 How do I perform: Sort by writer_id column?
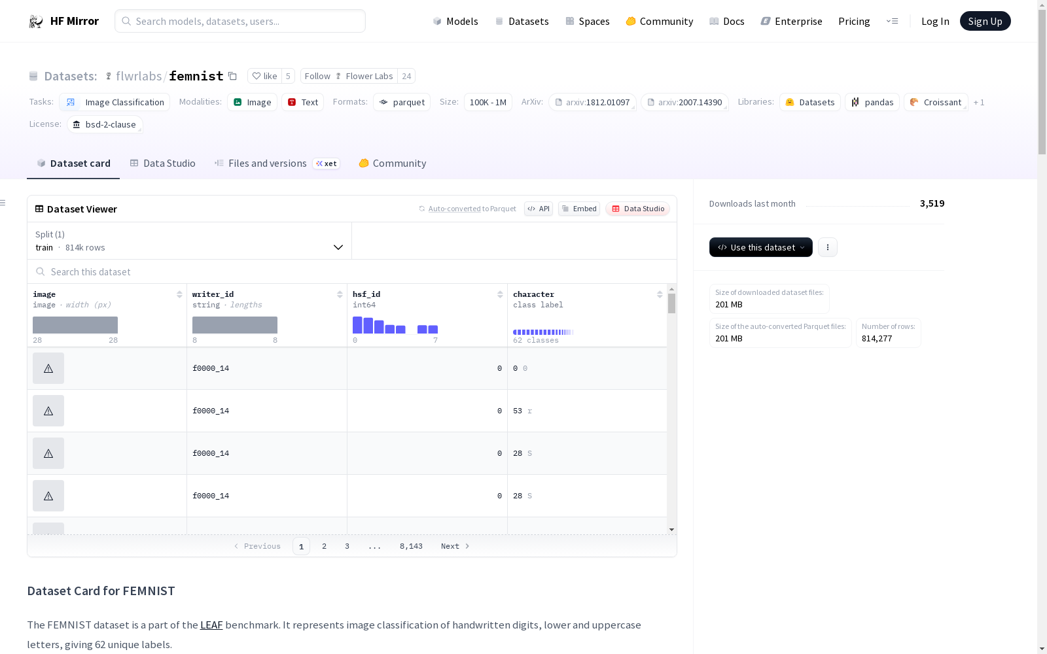point(340,294)
